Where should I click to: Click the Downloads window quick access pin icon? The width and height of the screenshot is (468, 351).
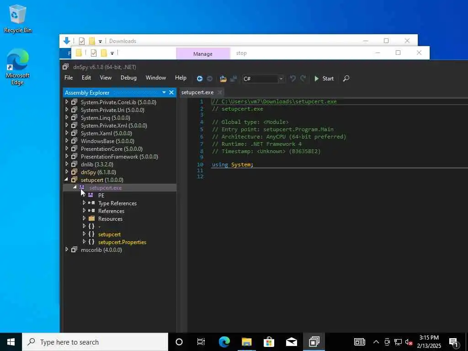67,41
